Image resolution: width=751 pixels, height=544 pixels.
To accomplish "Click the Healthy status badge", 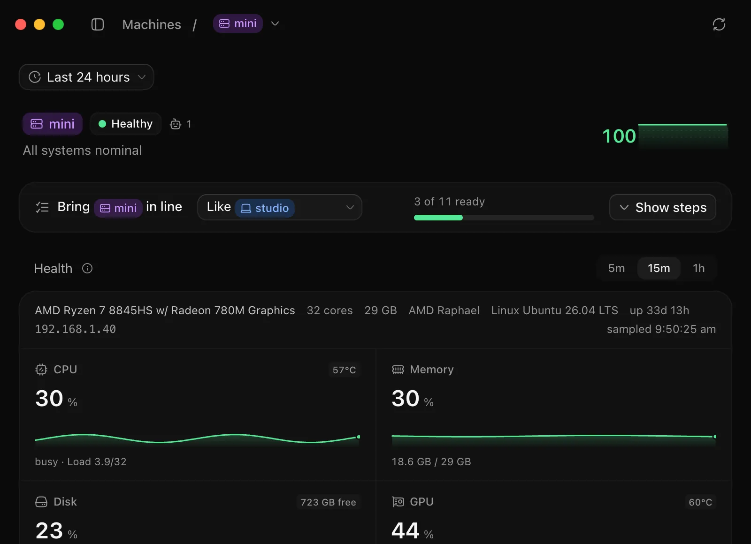I will click(126, 124).
